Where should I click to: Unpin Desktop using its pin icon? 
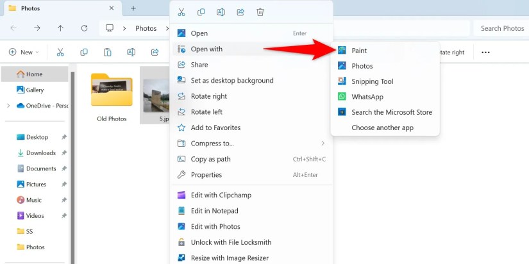[63, 137]
